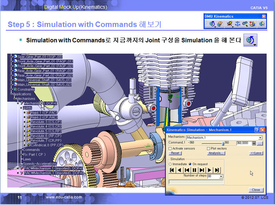This screenshot has height=205, width=275.
Task: Click the Fixed Part anchor icon
Action: click(237, 24)
